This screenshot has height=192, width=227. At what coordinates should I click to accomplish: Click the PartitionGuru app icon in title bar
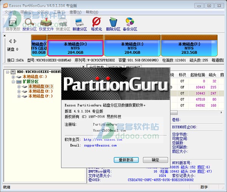point(5,6)
